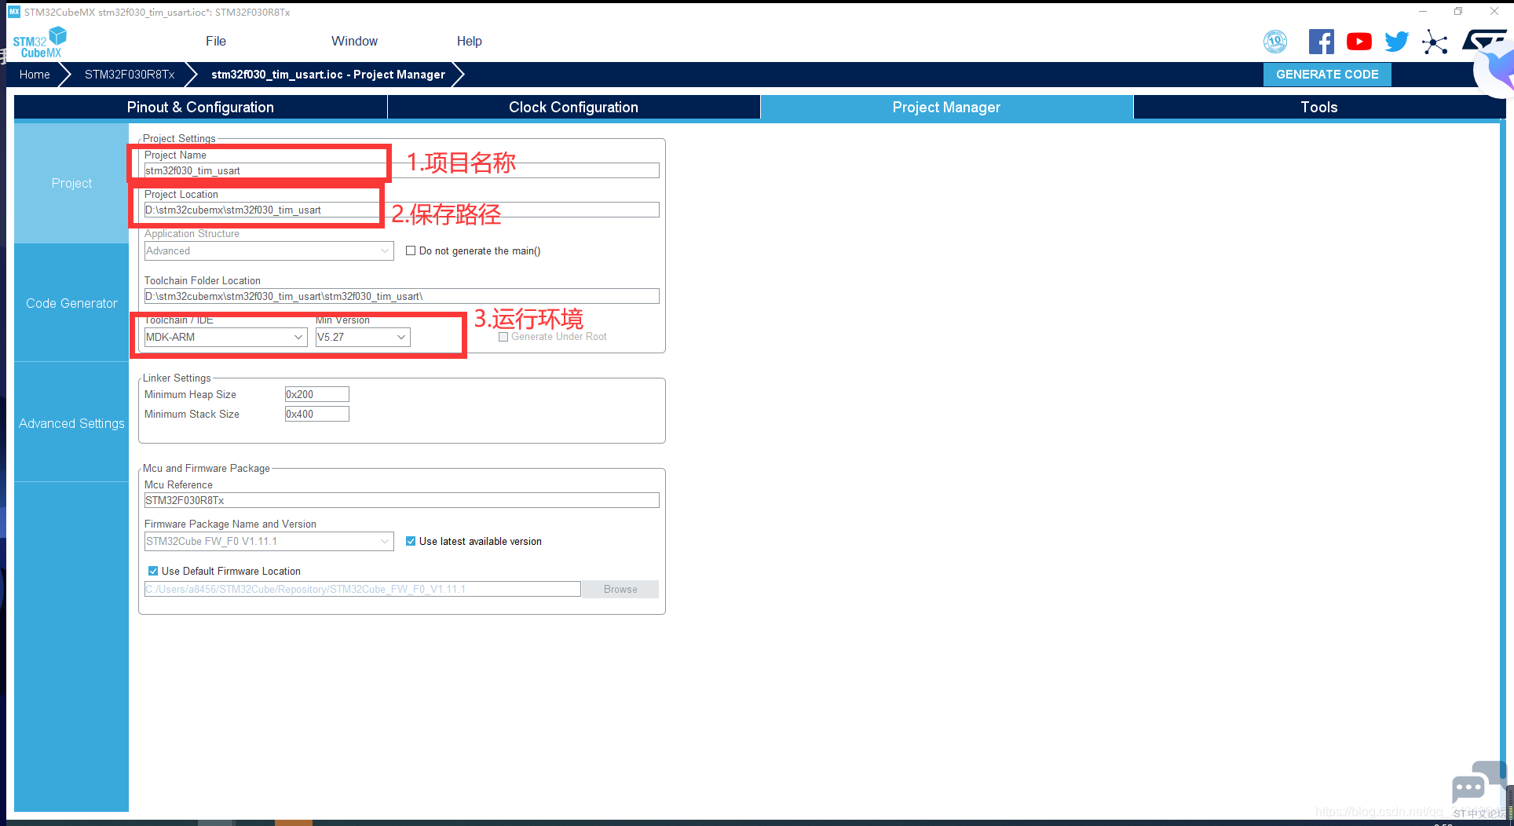This screenshot has width=1514, height=826.
Task: Open the Help menu
Action: pyautogui.click(x=470, y=42)
